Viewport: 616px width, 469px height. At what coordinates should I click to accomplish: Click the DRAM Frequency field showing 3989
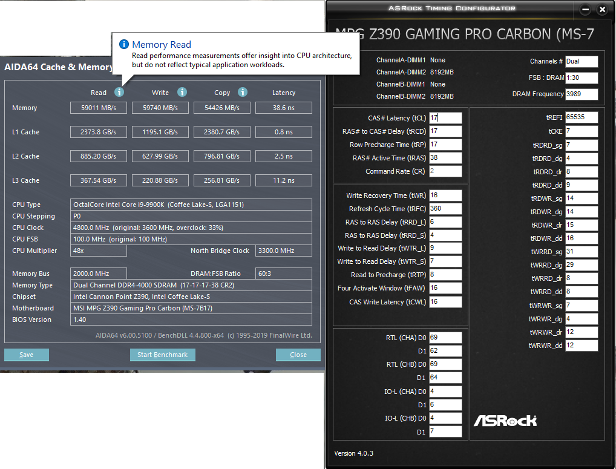pos(582,94)
